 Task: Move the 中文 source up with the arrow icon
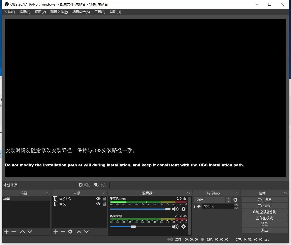[x=79, y=231]
